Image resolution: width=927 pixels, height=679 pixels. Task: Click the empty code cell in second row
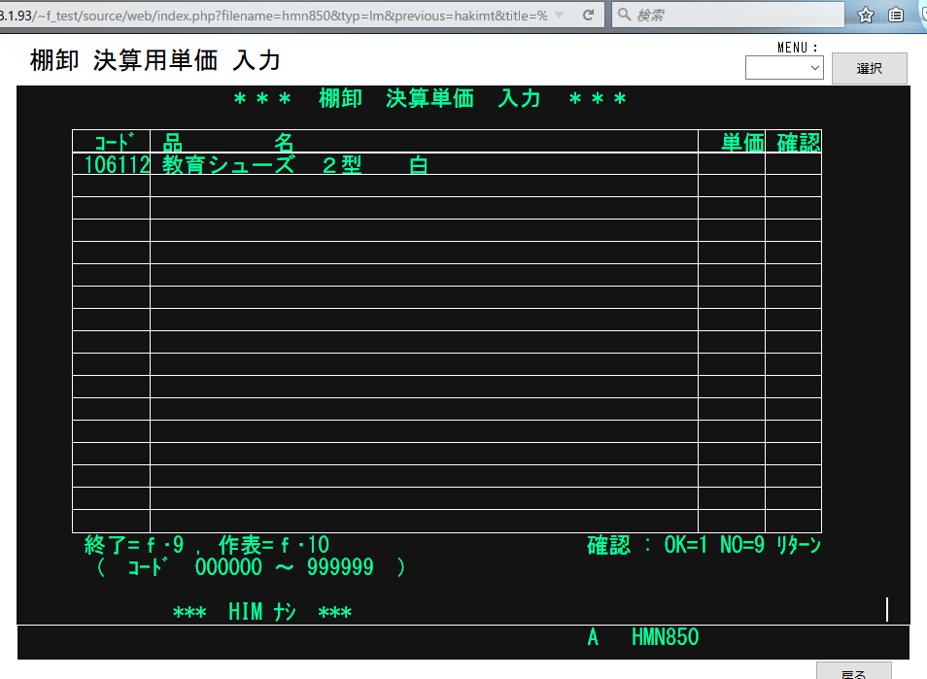(x=111, y=187)
